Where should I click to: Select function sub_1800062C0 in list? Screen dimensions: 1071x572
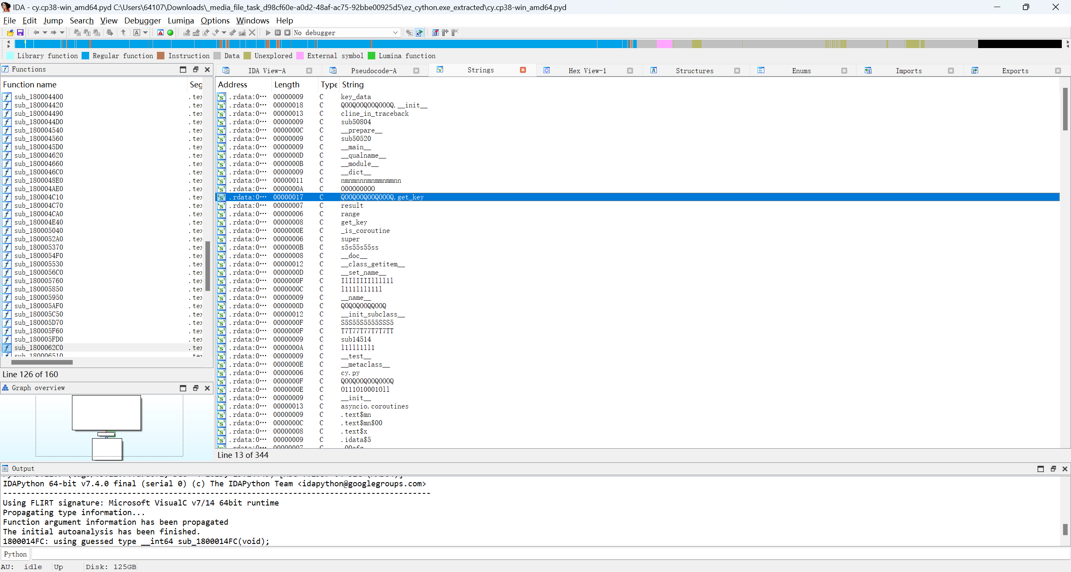click(102, 347)
